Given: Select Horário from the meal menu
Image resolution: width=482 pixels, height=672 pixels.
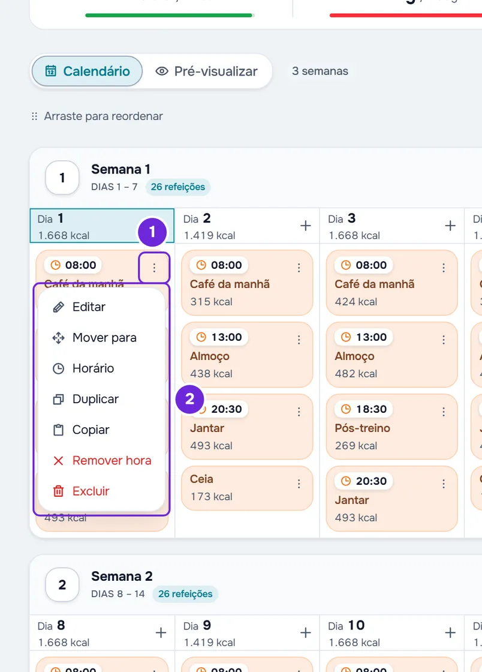Looking at the screenshot, I should (x=101, y=368).
